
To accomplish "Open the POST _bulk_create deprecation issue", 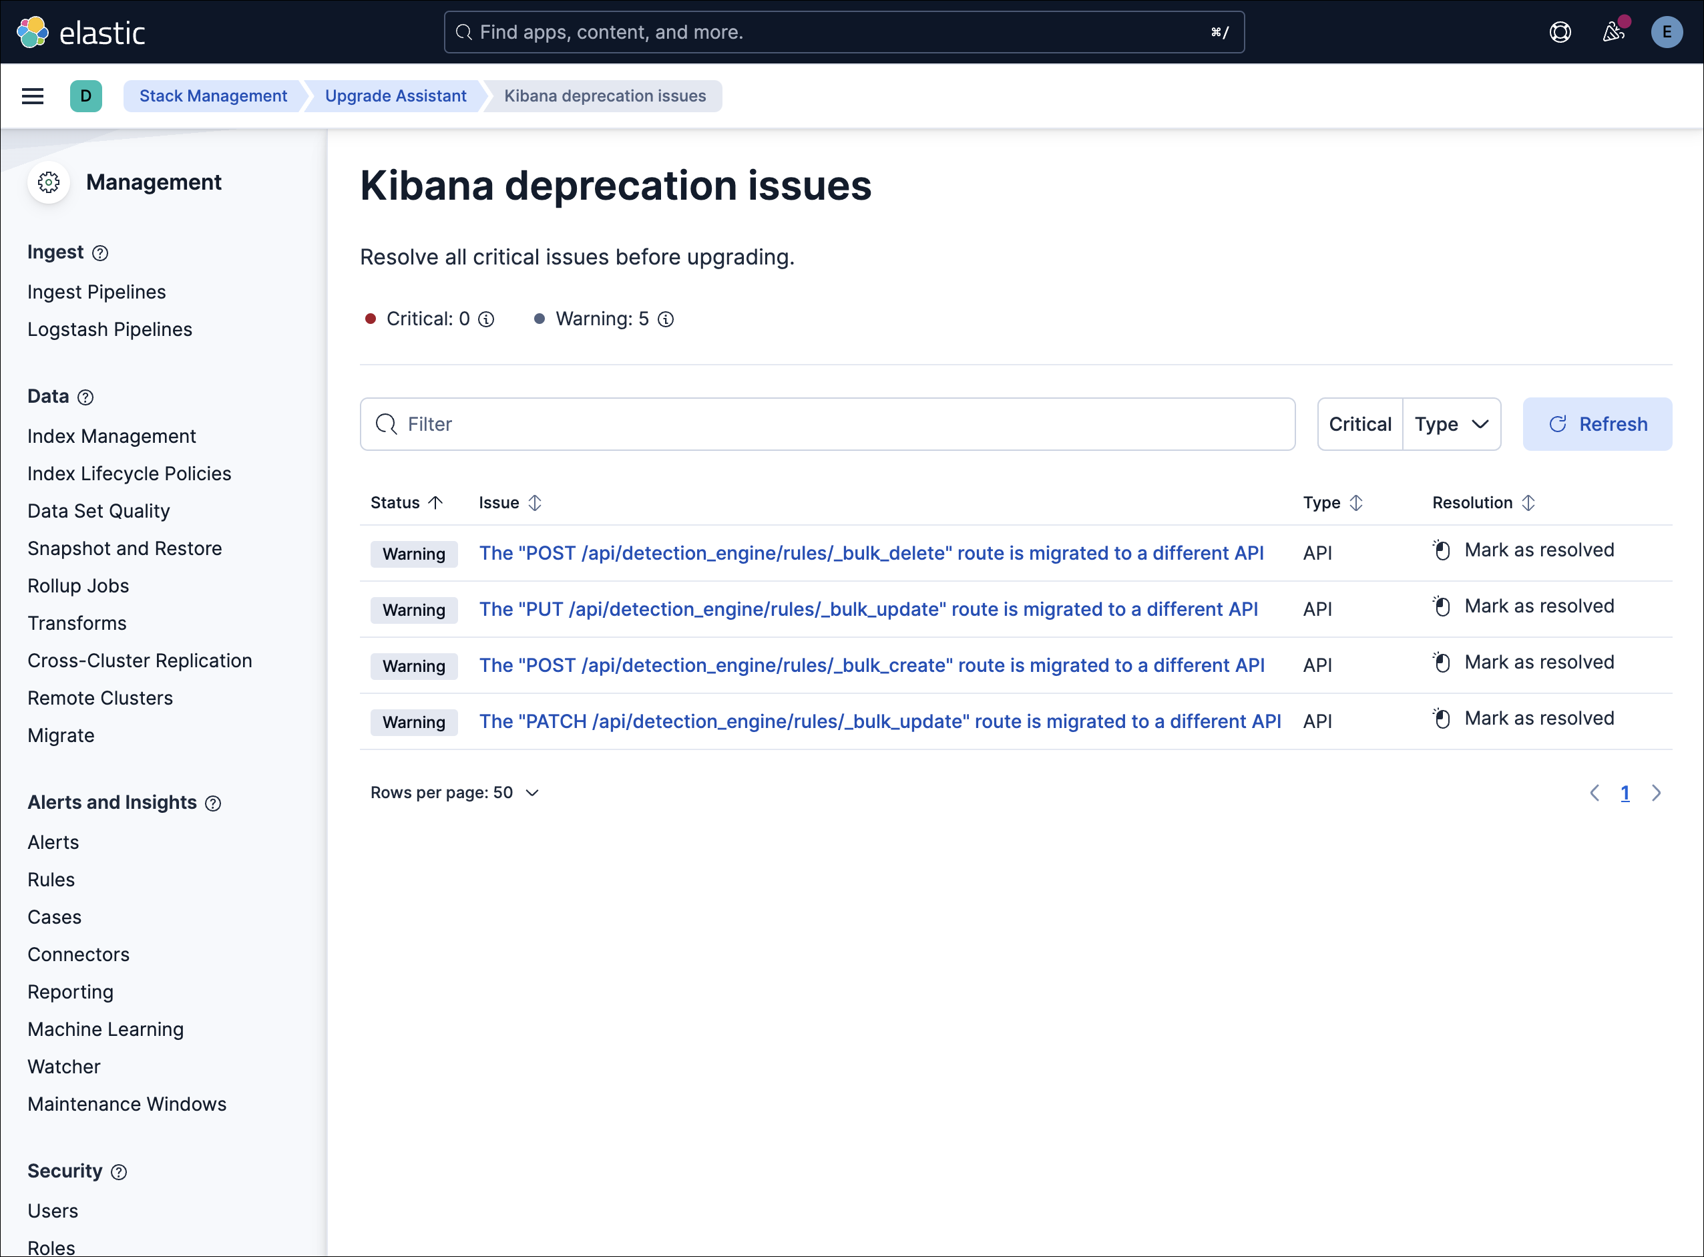I will pyautogui.click(x=872, y=666).
